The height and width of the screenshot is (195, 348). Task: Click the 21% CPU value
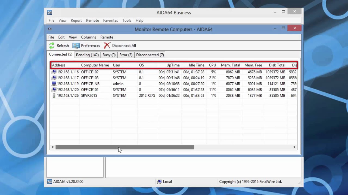[213, 78]
